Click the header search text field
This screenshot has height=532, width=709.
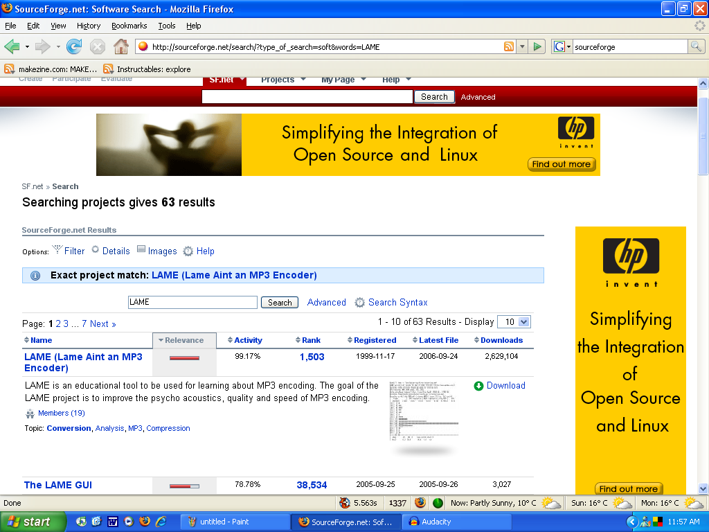point(307,97)
